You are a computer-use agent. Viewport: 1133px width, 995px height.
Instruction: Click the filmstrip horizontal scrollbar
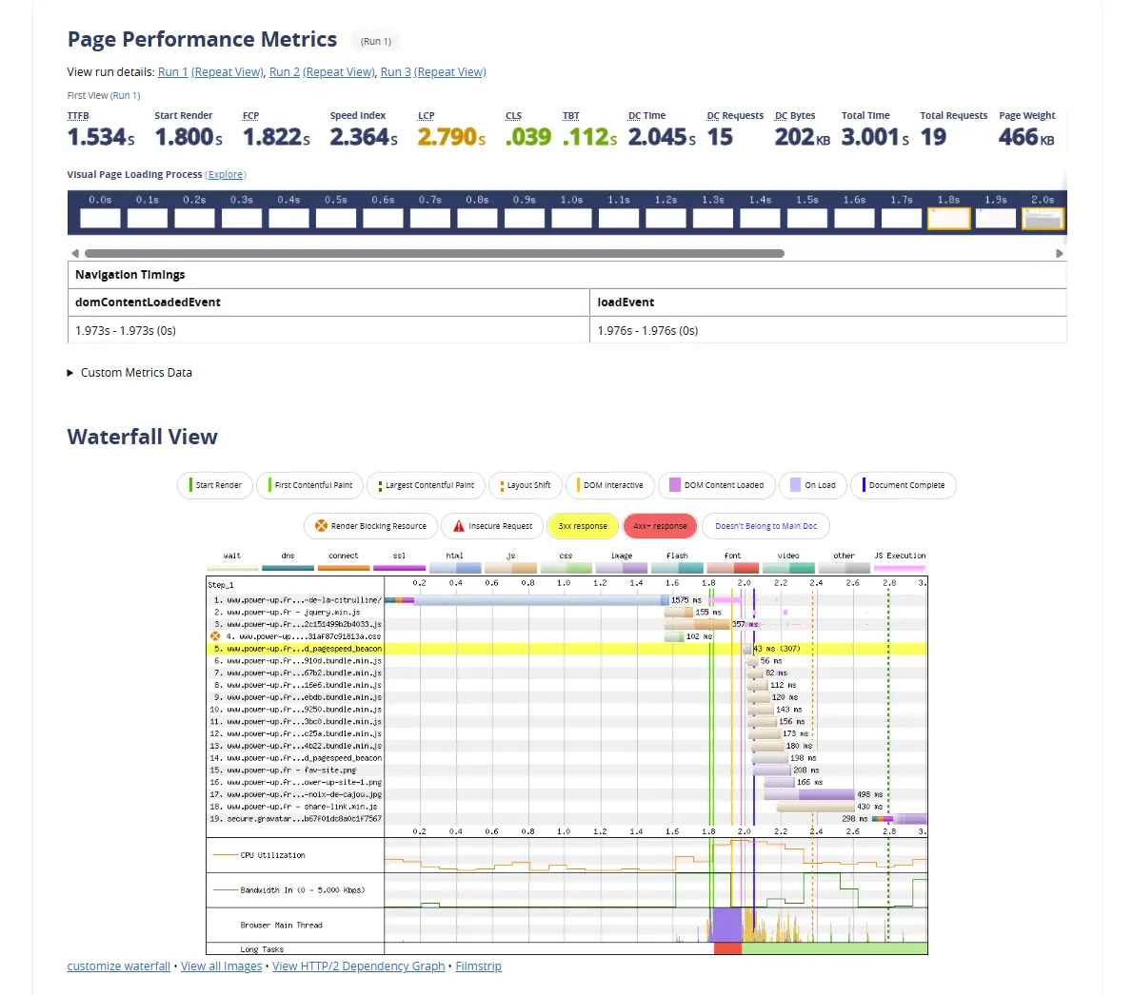coord(433,254)
